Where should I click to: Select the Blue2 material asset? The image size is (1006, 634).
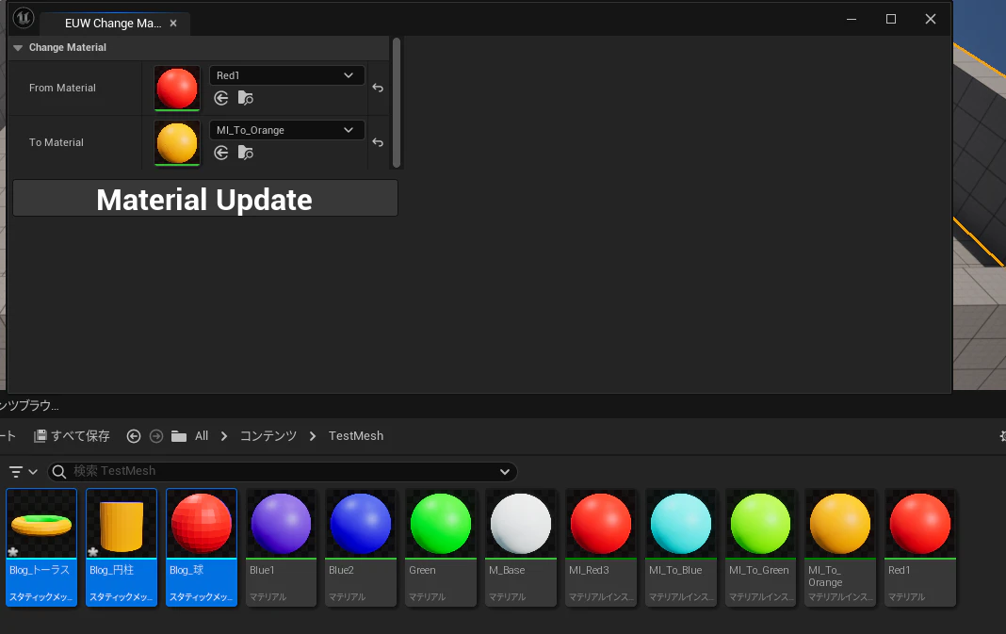361,547
